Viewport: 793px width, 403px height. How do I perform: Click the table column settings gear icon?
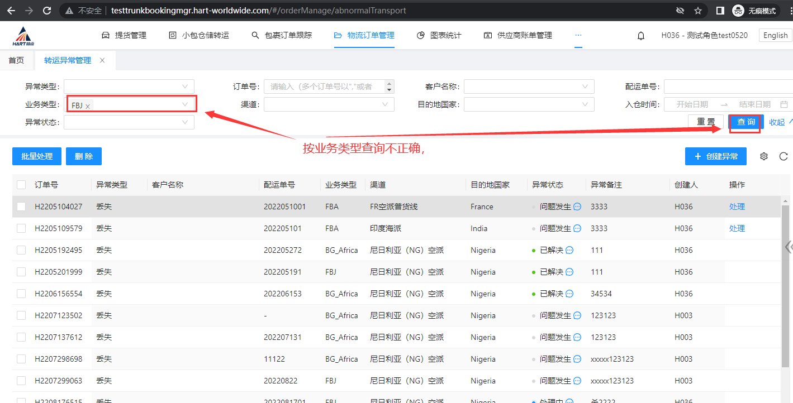(x=764, y=156)
